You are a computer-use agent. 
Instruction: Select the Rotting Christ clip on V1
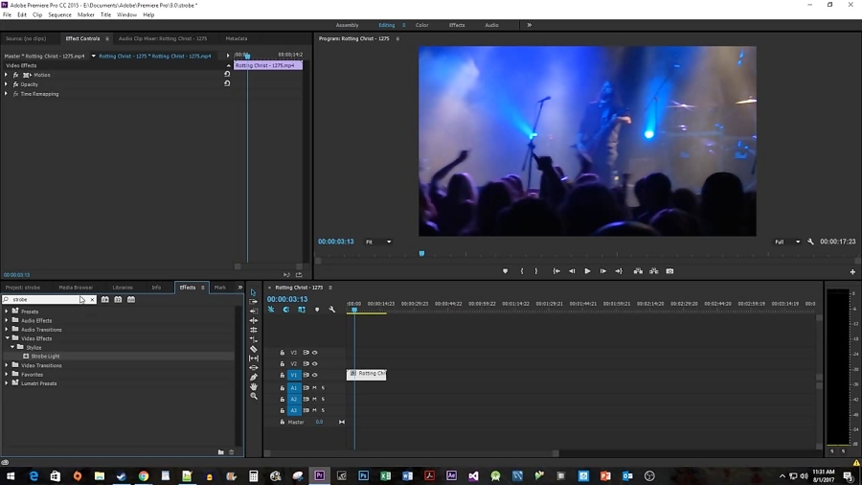click(367, 374)
